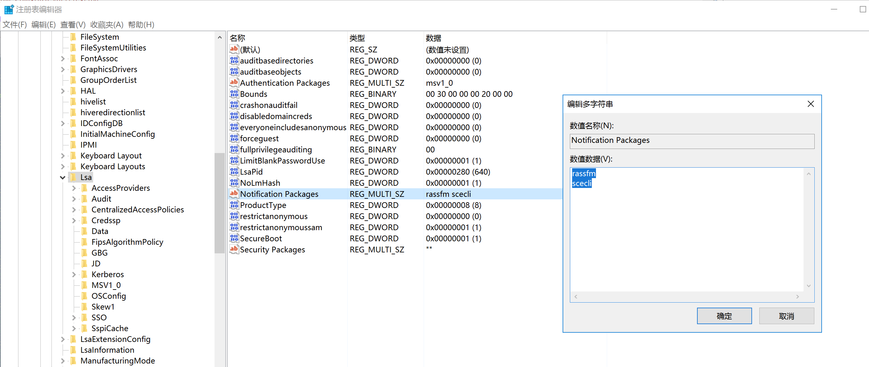Image resolution: width=869 pixels, height=367 pixels.
Task: Expand the GraphicsDrivers key
Action: (x=63, y=69)
